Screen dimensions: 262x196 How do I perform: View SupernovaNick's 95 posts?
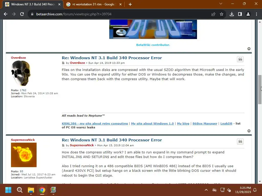(x=21, y=171)
